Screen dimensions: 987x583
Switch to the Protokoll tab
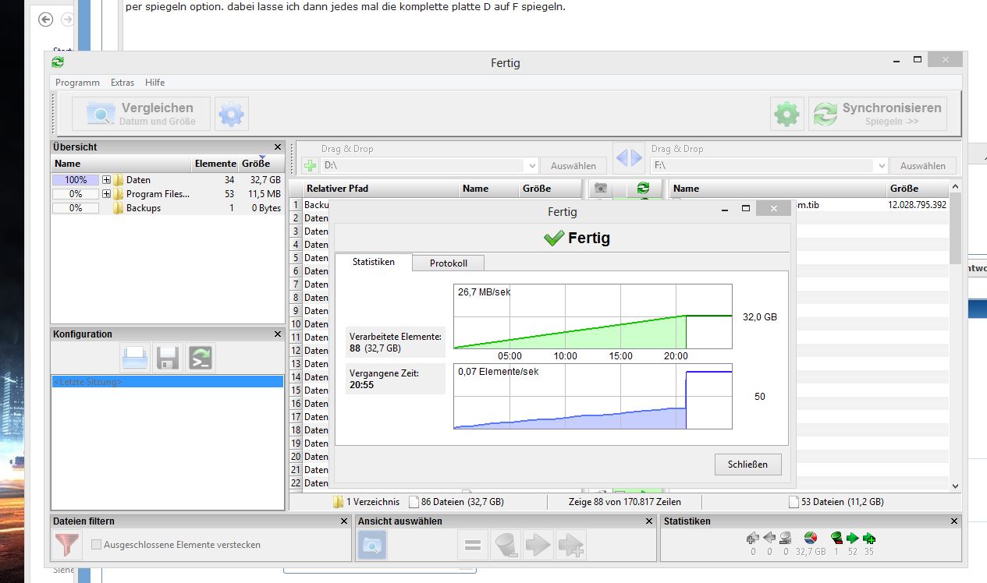pyautogui.click(x=449, y=263)
